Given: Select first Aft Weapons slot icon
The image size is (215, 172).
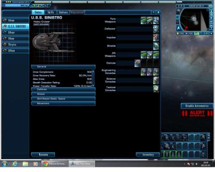Looking at the screenshot, I should [x=144, y=55].
